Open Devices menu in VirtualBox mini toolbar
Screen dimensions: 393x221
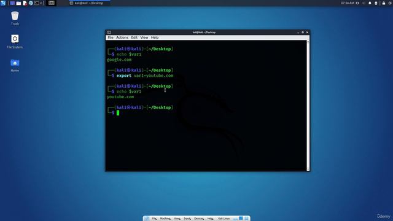(x=199, y=219)
